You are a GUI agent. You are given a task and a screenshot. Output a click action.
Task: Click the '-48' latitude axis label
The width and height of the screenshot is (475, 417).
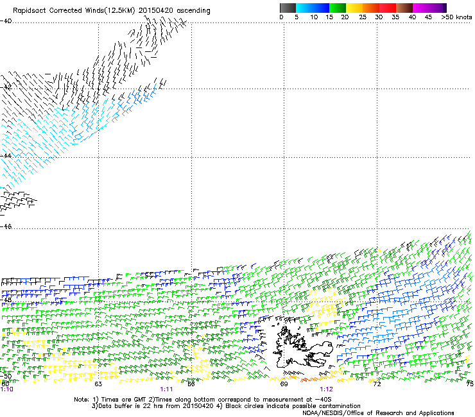pyautogui.click(x=6, y=300)
